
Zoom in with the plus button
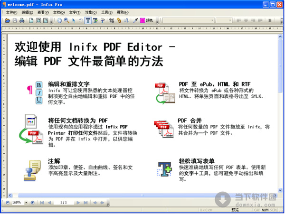tap(32, 203)
